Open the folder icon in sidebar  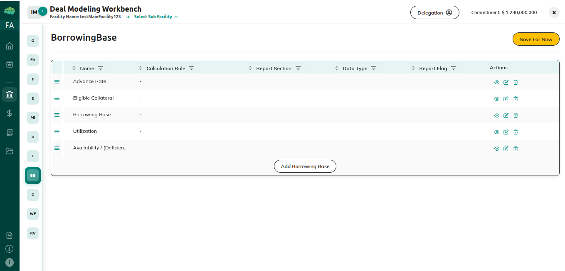(10, 151)
